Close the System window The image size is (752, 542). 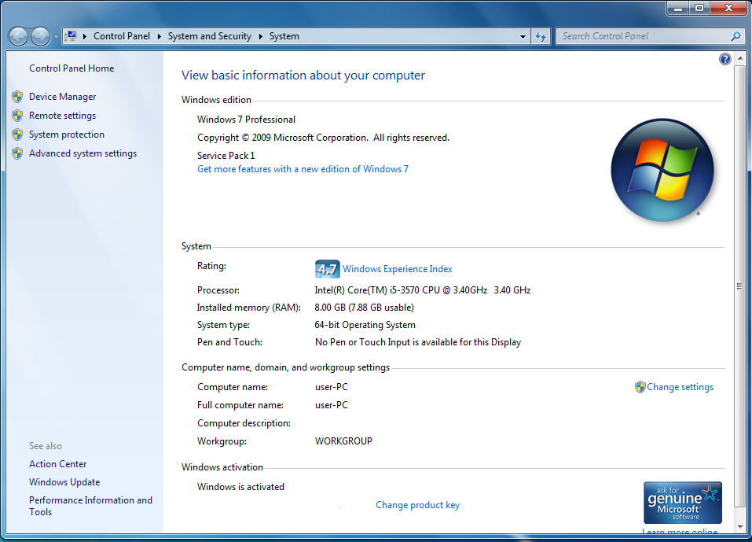[728, 8]
